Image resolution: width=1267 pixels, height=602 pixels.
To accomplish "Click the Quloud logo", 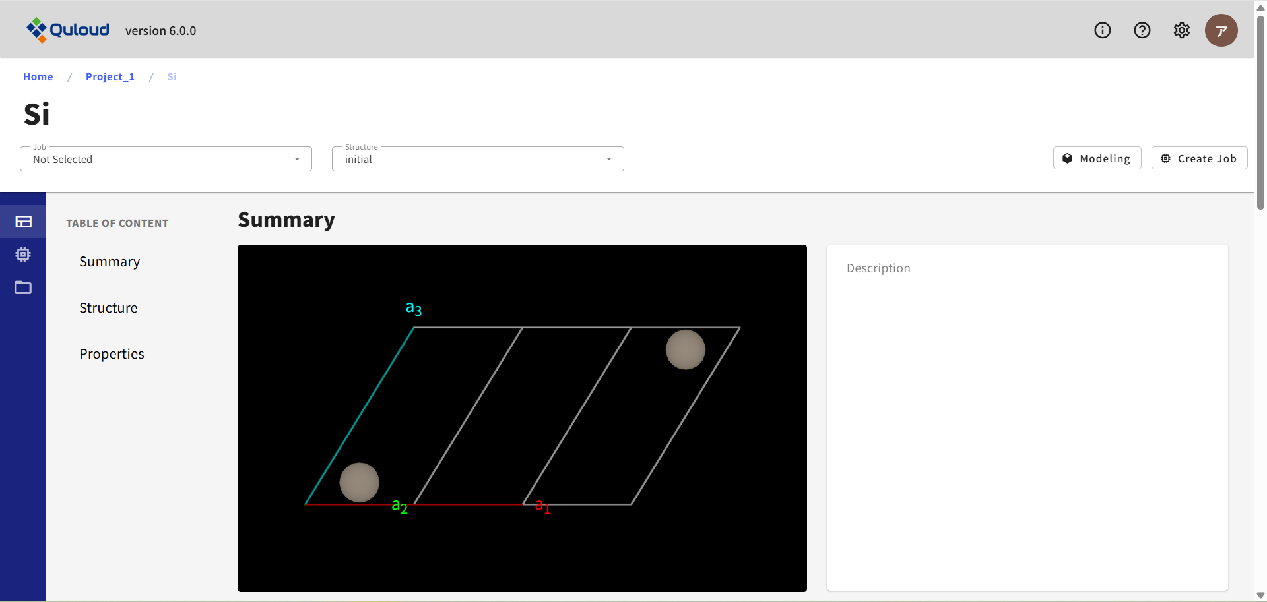I will [68, 30].
